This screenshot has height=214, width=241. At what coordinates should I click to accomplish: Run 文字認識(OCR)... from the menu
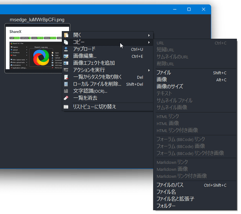tap(108, 91)
